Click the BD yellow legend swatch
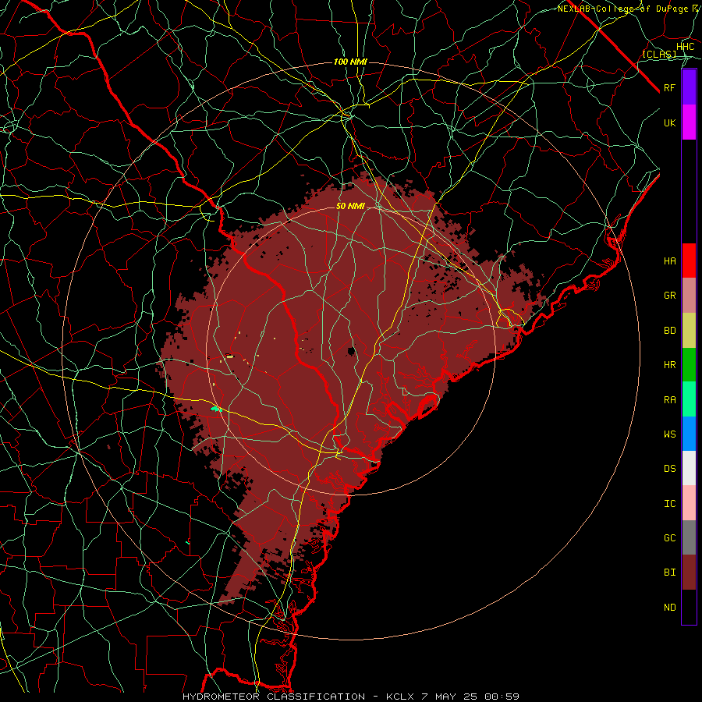Screen dimensions: 702x702 tap(689, 331)
